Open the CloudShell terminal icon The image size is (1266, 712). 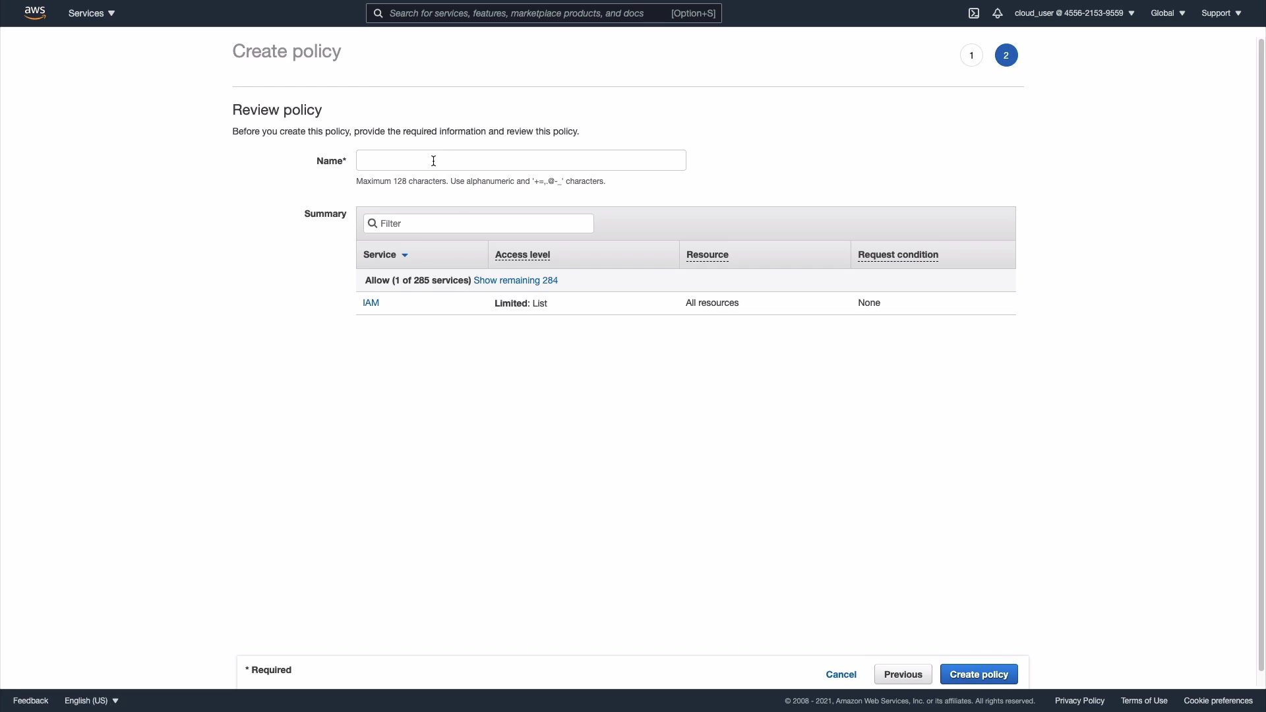point(974,13)
